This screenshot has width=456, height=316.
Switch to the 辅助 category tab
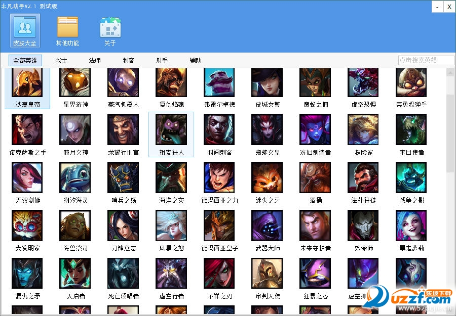pyautogui.click(x=196, y=60)
